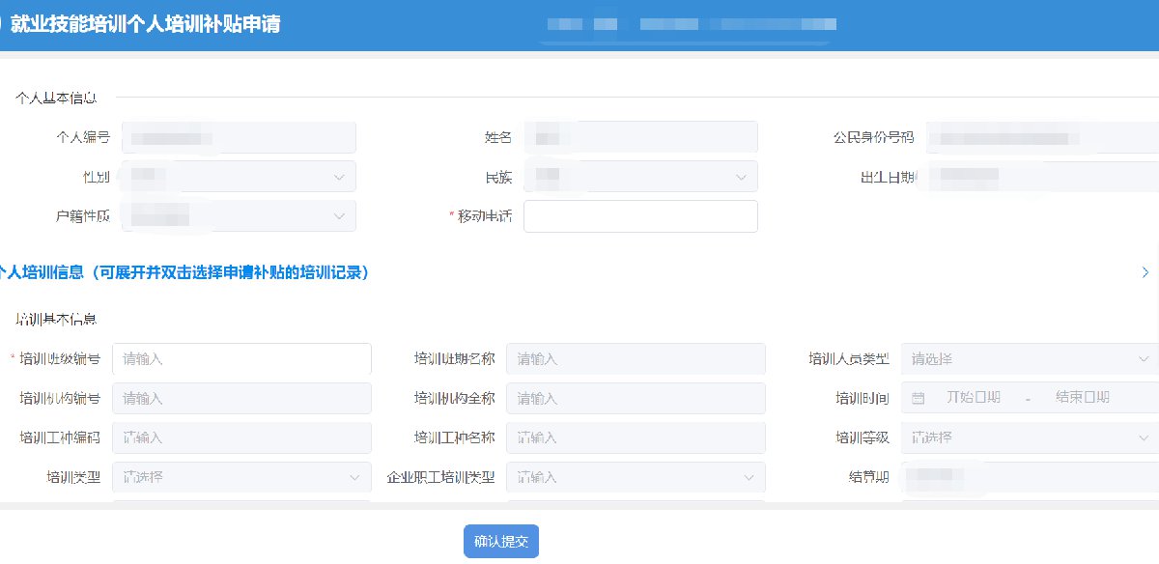Focus the 移动电话 input field
This screenshot has height=564, width=1159.
(x=640, y=216)
